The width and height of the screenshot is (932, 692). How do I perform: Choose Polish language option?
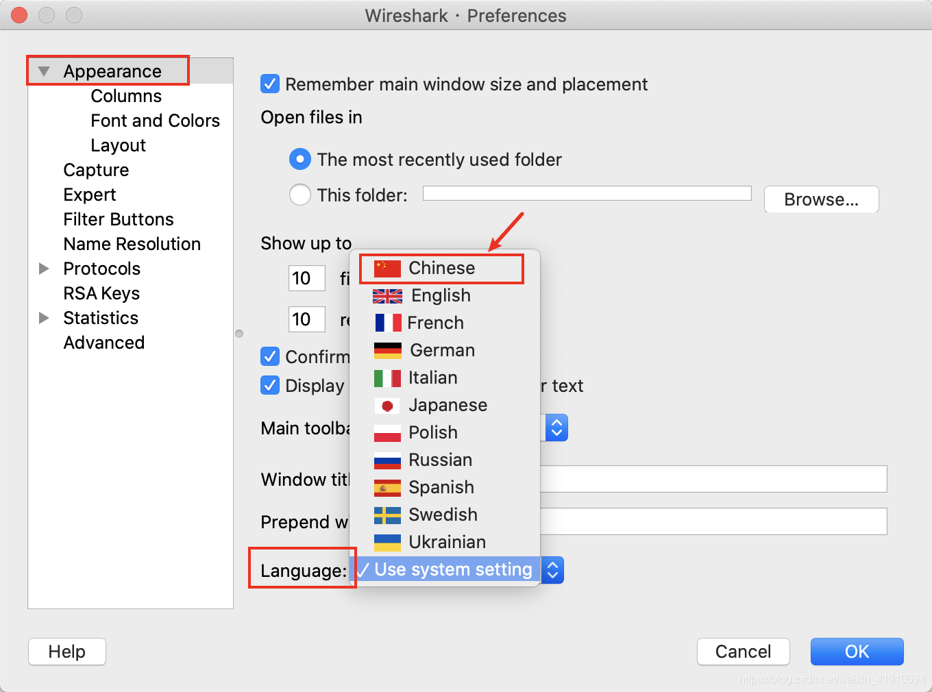click(445, 432)
